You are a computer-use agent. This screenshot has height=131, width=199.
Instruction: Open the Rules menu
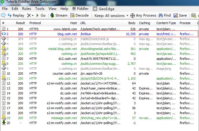point(26,9)
